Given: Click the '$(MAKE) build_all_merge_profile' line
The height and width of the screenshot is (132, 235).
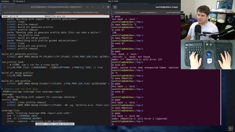Looking at the screenshot, I should (x=28, y=38).
